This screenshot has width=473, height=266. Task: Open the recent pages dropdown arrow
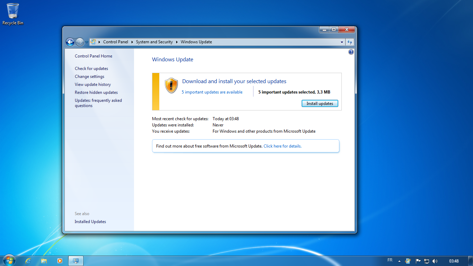[x=87, y=42]
